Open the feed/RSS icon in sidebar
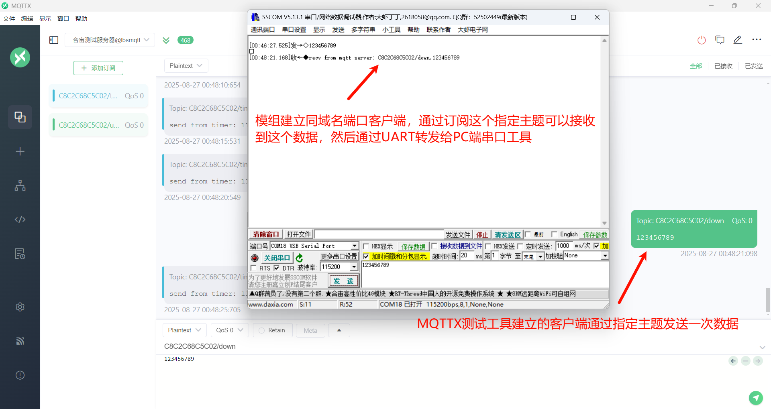This screenshot has height=409, width=771. [x=20, y=341]
